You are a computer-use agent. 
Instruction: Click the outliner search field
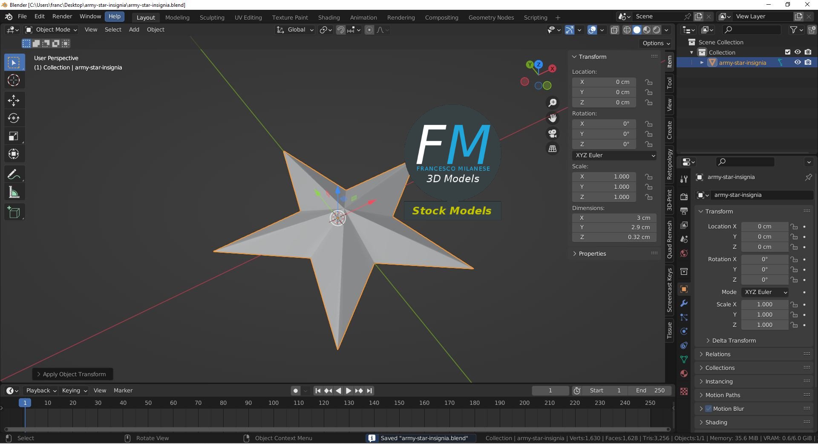point(752,30)
